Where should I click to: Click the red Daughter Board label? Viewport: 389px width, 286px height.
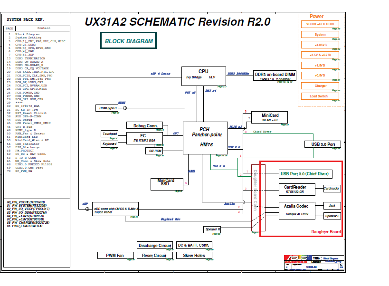[326, 232]
